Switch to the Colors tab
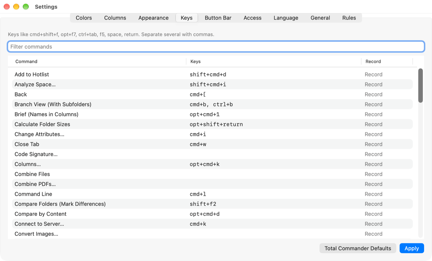 (x=84, y=18)
